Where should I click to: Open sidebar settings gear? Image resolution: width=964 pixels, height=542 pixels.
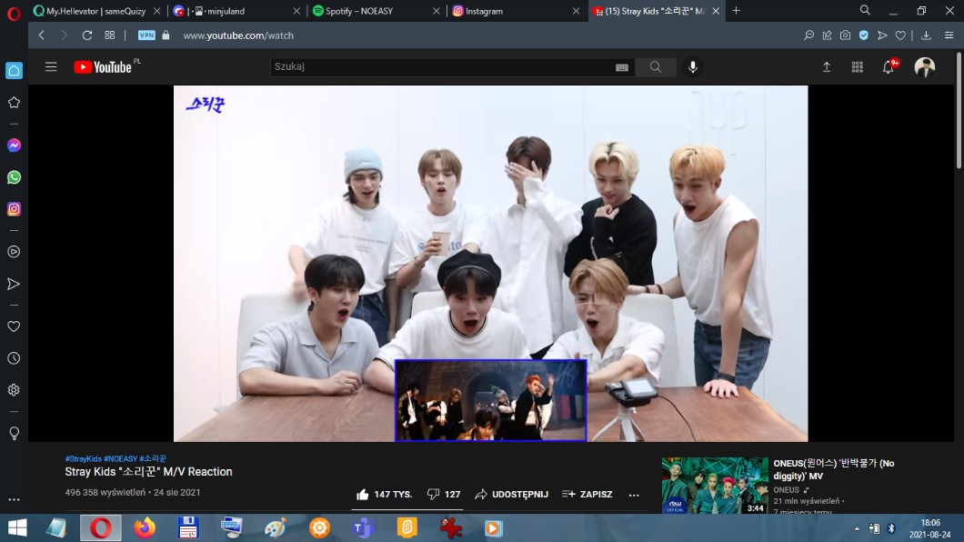pyautogui.click(x=14, y=390)
